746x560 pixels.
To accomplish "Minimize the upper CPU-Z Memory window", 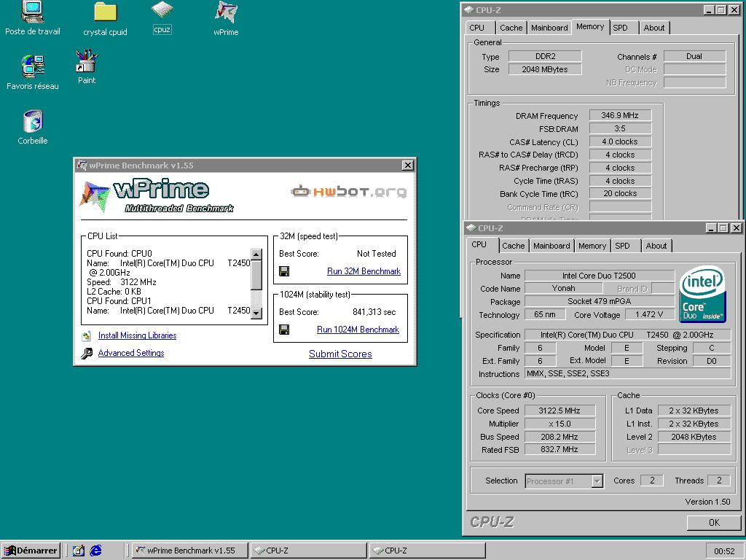I will tap(709, 10).
